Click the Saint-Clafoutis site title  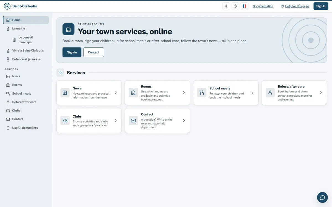pyautogui.click(x=25, y=6)
